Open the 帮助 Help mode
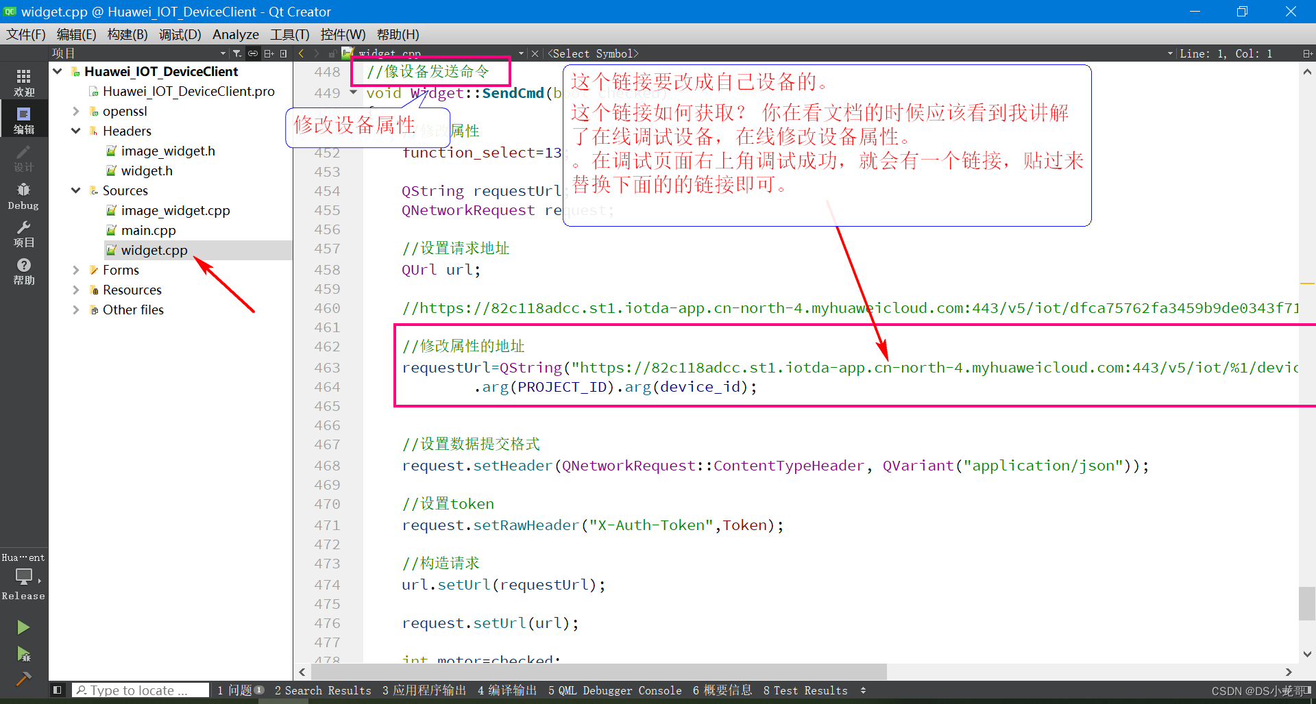Viewport: 1316px width, 704px height. point(24,271)
